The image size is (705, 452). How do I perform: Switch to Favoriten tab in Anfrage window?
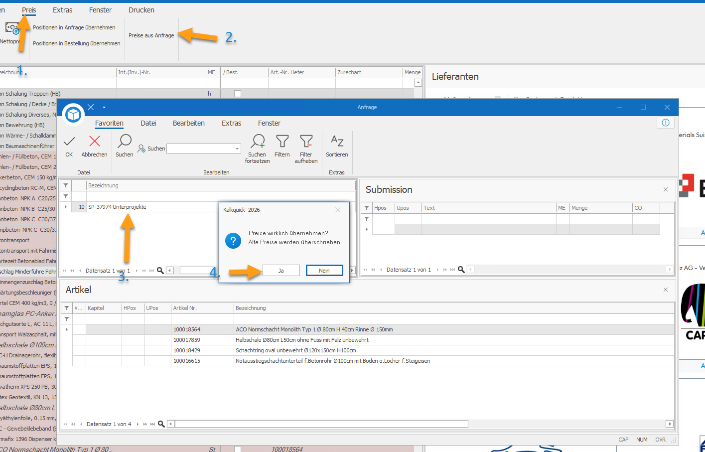(x=109, y=123)
